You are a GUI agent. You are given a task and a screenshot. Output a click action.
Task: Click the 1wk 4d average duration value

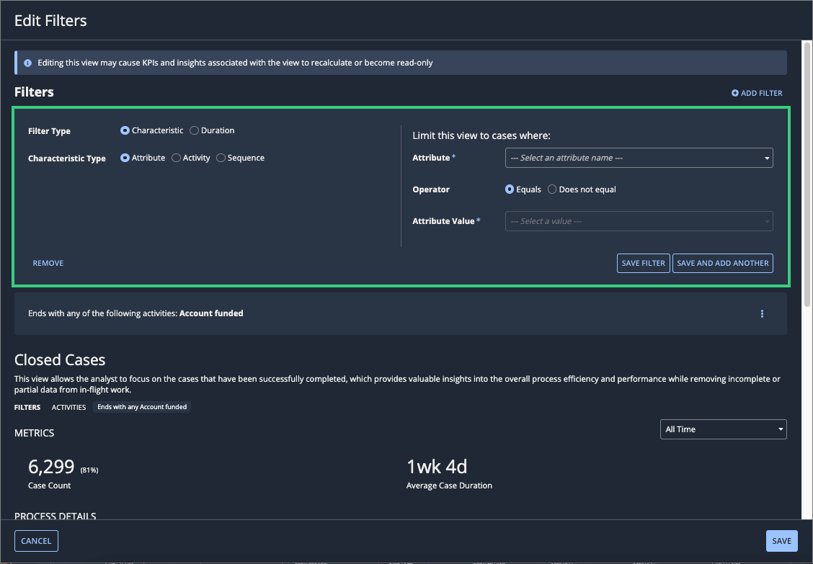pos(437,467)
